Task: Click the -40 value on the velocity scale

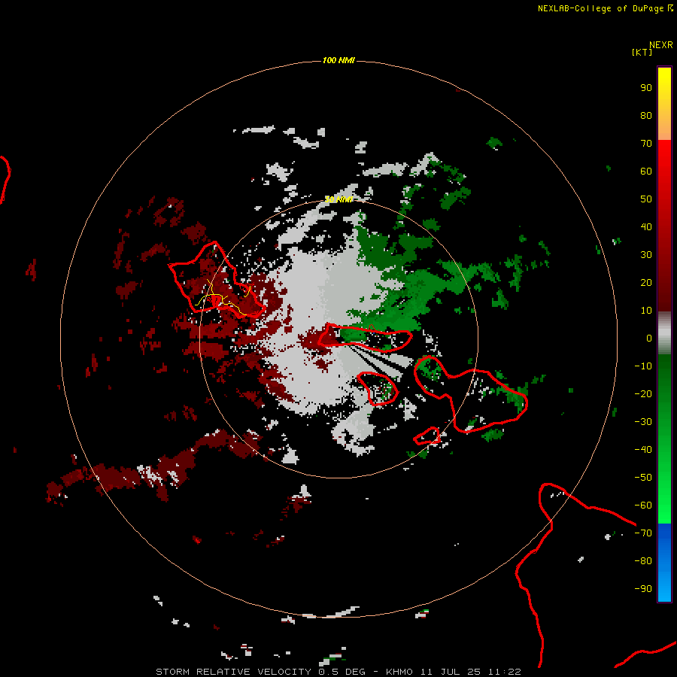Action: pos(643,450)
